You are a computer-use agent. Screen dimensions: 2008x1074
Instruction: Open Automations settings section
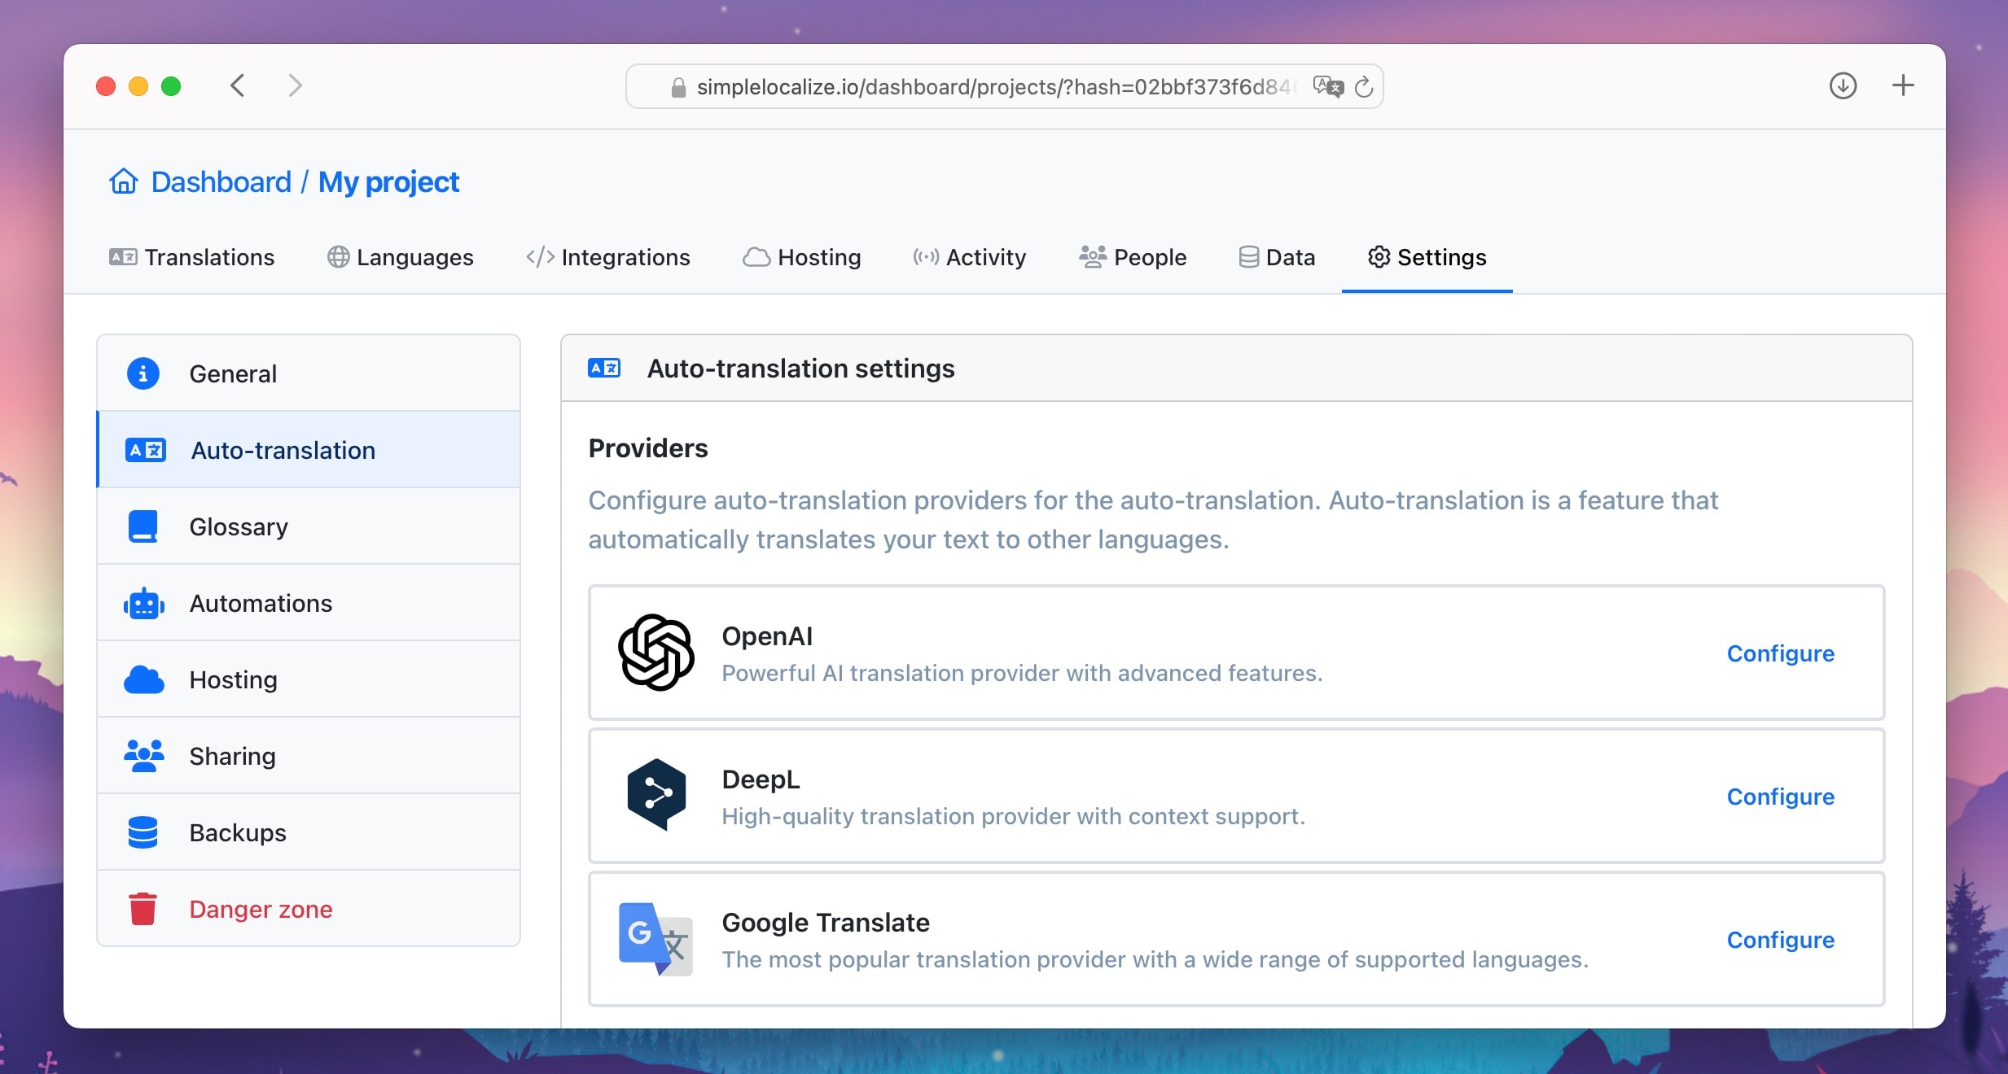309,603
